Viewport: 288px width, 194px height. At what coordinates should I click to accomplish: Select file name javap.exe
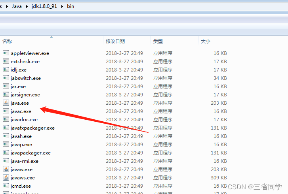coord(21,145)
